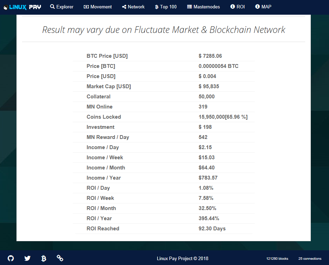Select the ROI navigation item
This screenshot has width=329, height=265.
238,7
